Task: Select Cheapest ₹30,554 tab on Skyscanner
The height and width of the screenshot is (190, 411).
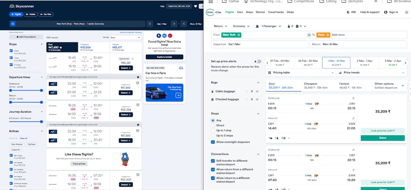Action: (94, 47)
